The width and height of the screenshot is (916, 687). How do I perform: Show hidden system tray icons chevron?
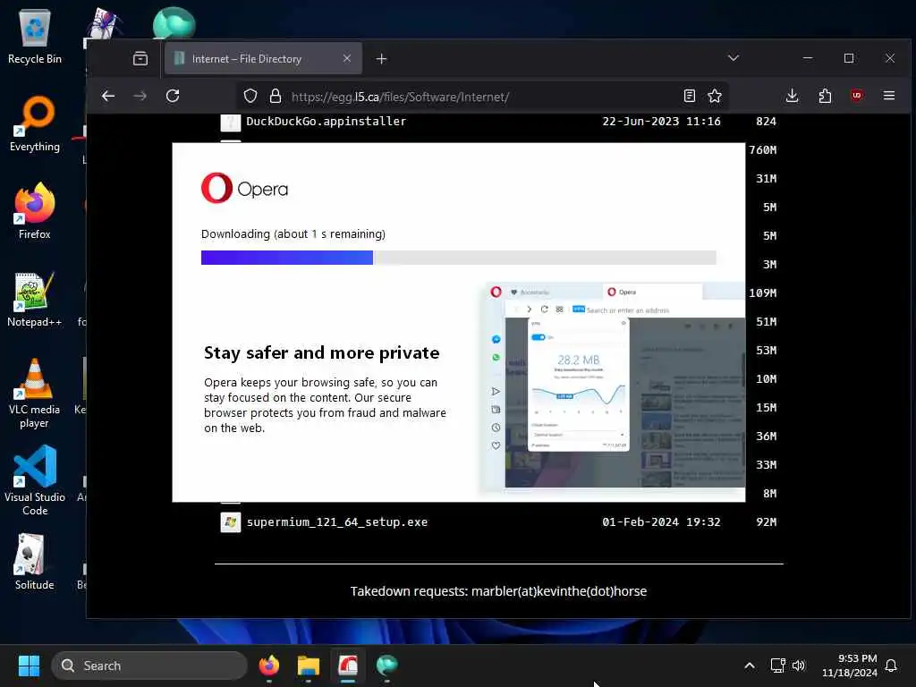click(x=750, y=666)
